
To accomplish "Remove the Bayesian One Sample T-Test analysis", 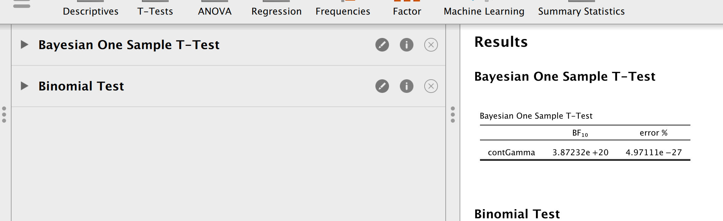I will pyautogui.click(x=430, y=44).
